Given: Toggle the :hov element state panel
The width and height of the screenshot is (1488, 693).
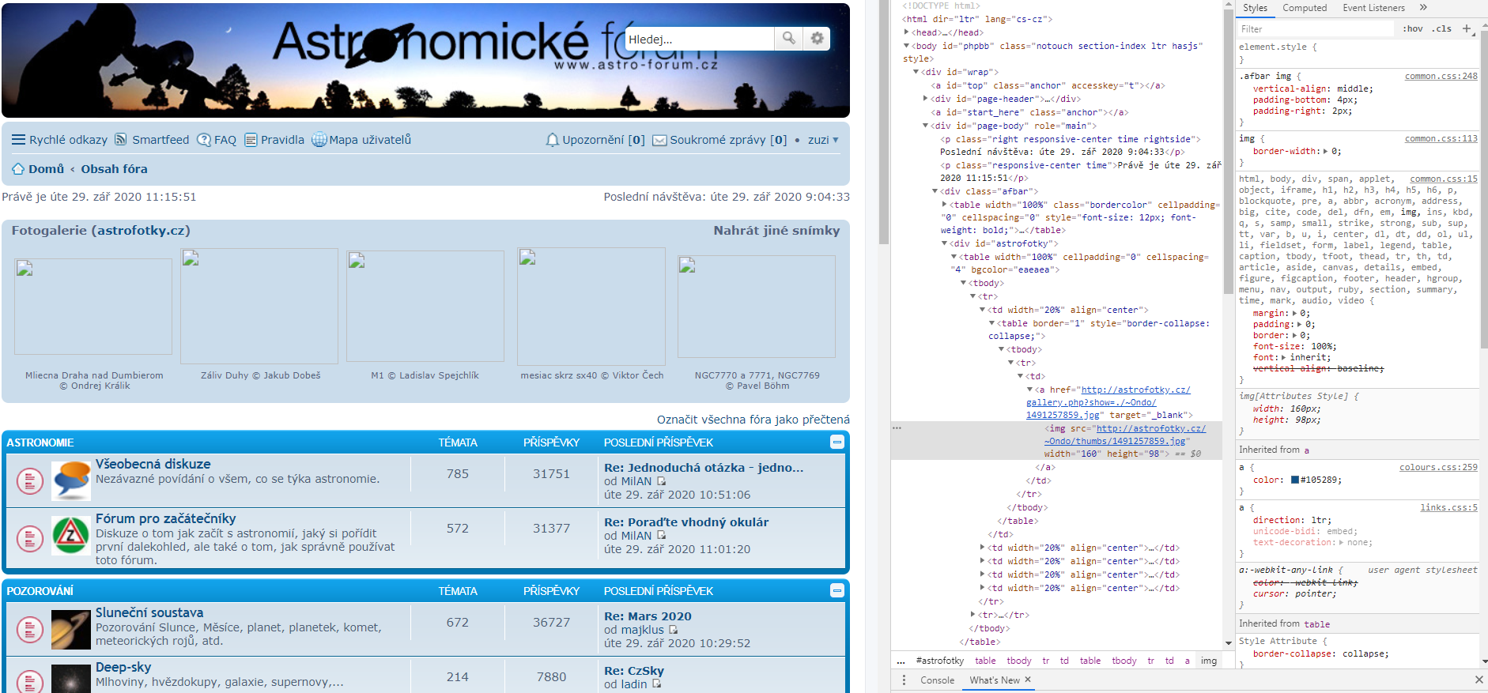Looking at the screenshot, I should coord(1413,28).
